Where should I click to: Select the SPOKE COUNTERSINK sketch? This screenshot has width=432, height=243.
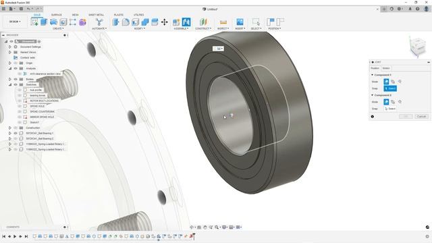coord(42,111)
